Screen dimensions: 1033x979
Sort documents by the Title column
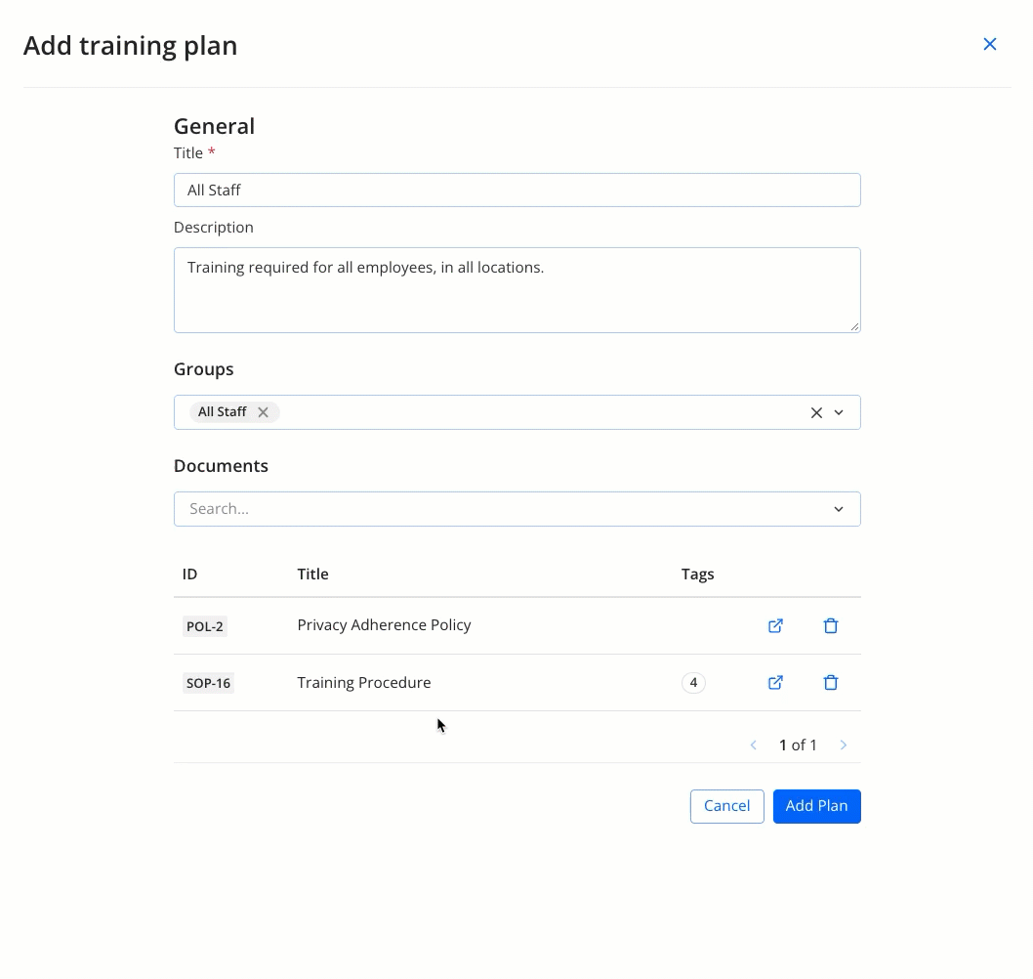(312, 574)
